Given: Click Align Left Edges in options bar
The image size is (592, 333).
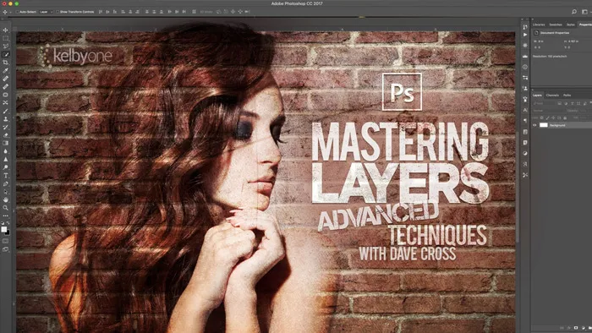Looking at the screenshot, I should tap(123, 12).
